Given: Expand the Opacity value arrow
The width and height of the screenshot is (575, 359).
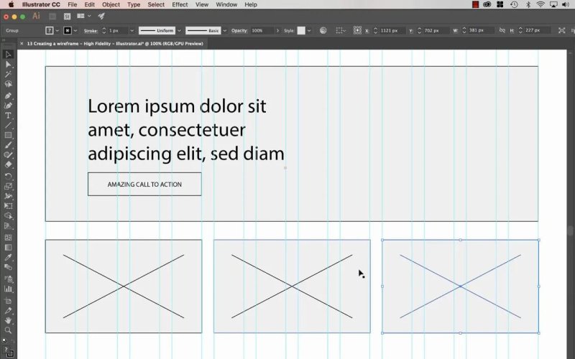Looking at the screenshot, I should tap(277, 31).
